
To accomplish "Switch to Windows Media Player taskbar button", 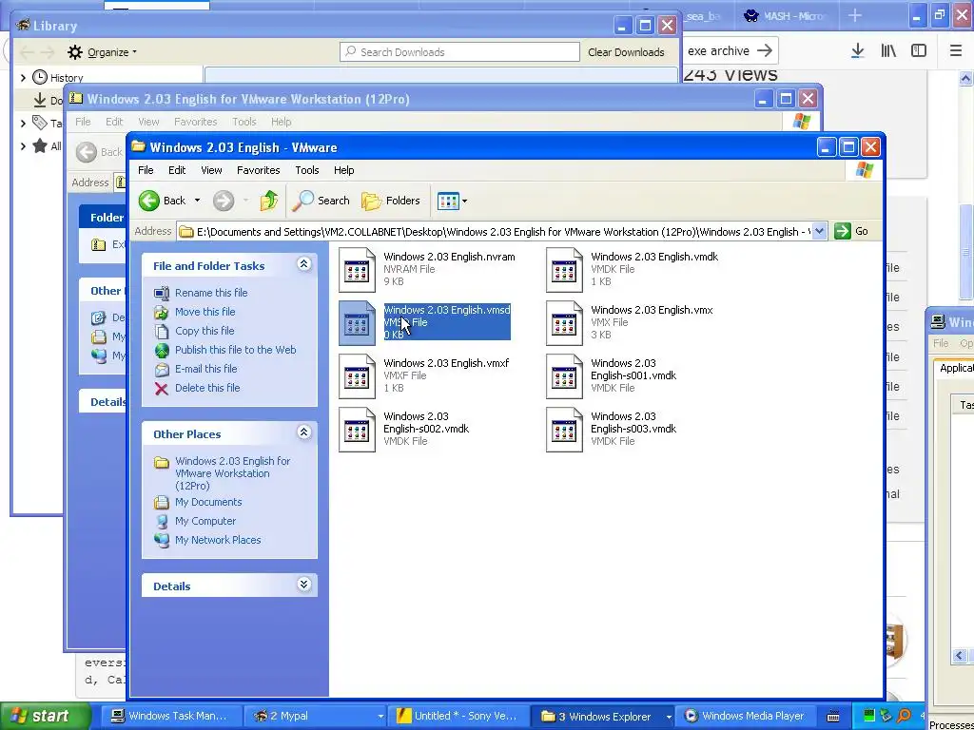I will coord(745,716).
